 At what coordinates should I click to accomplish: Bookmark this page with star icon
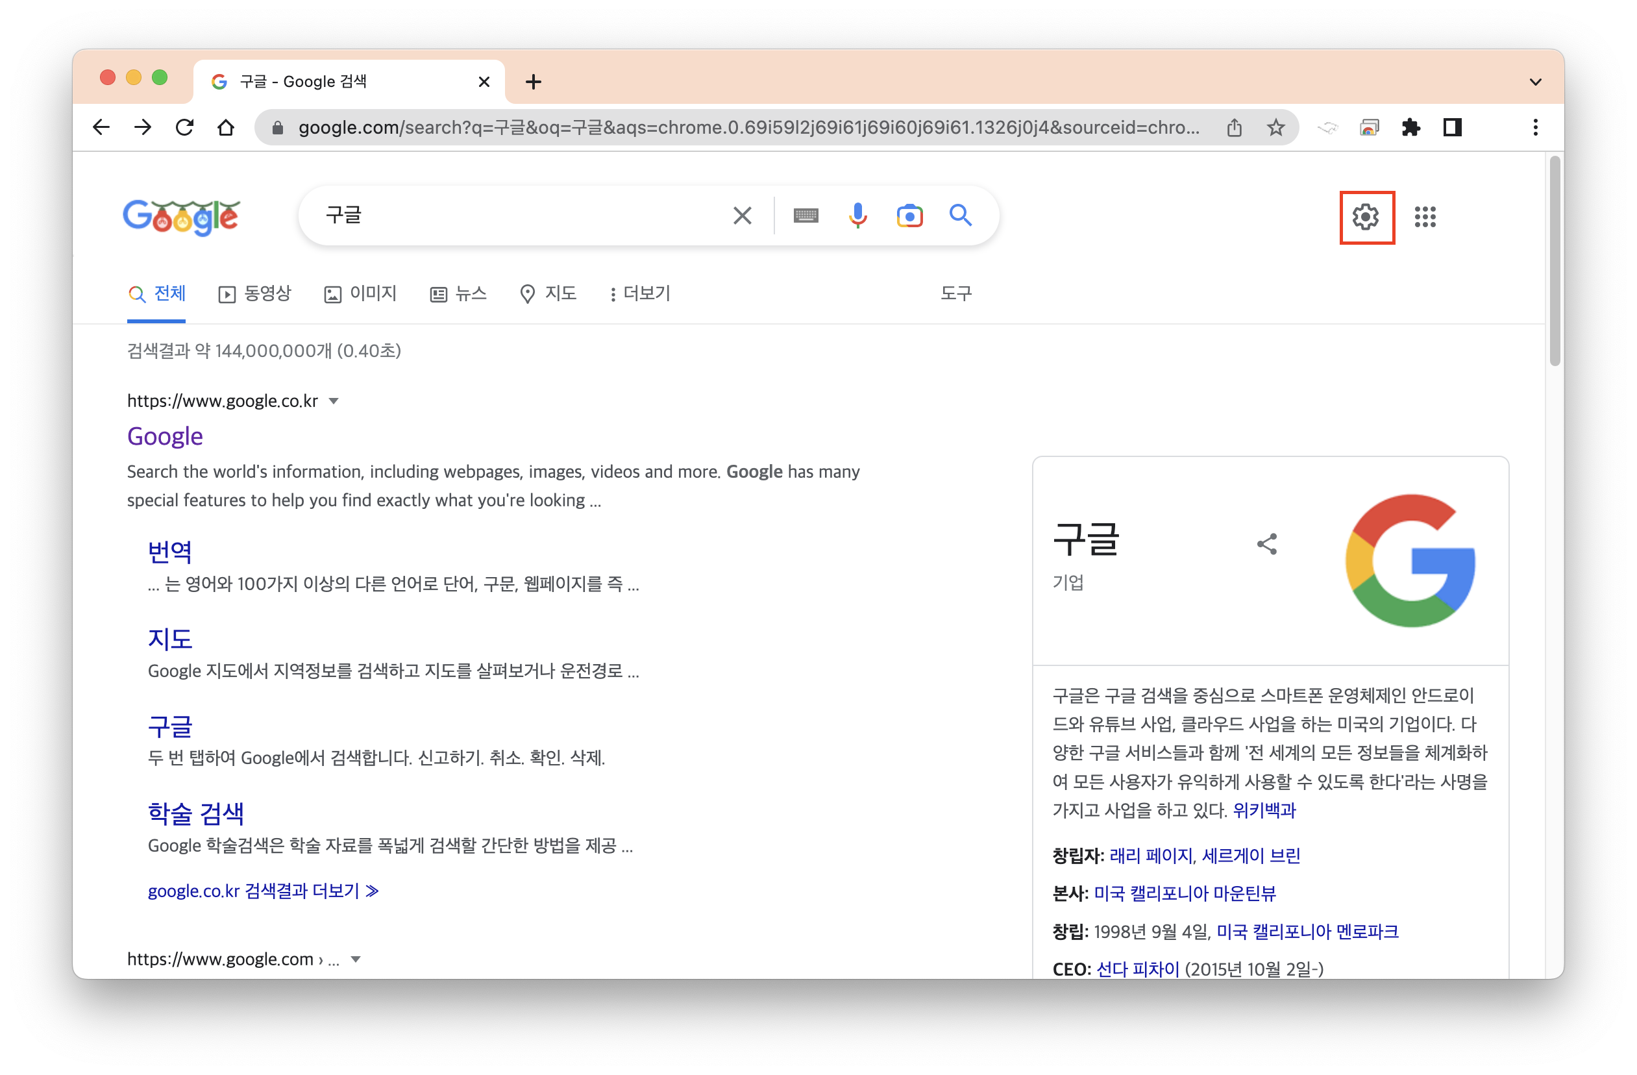tap(1276, 128)
